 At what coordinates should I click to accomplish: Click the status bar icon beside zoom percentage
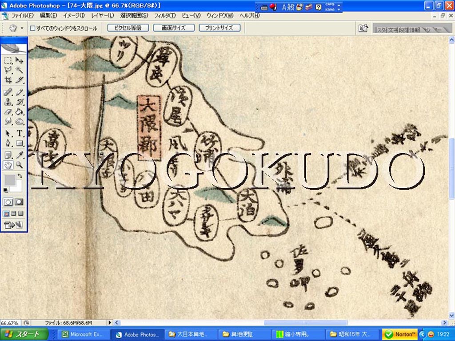(26, 323)
